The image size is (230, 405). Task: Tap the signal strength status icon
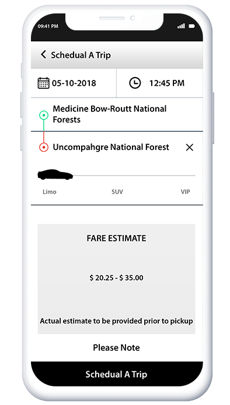coord(181,26)
